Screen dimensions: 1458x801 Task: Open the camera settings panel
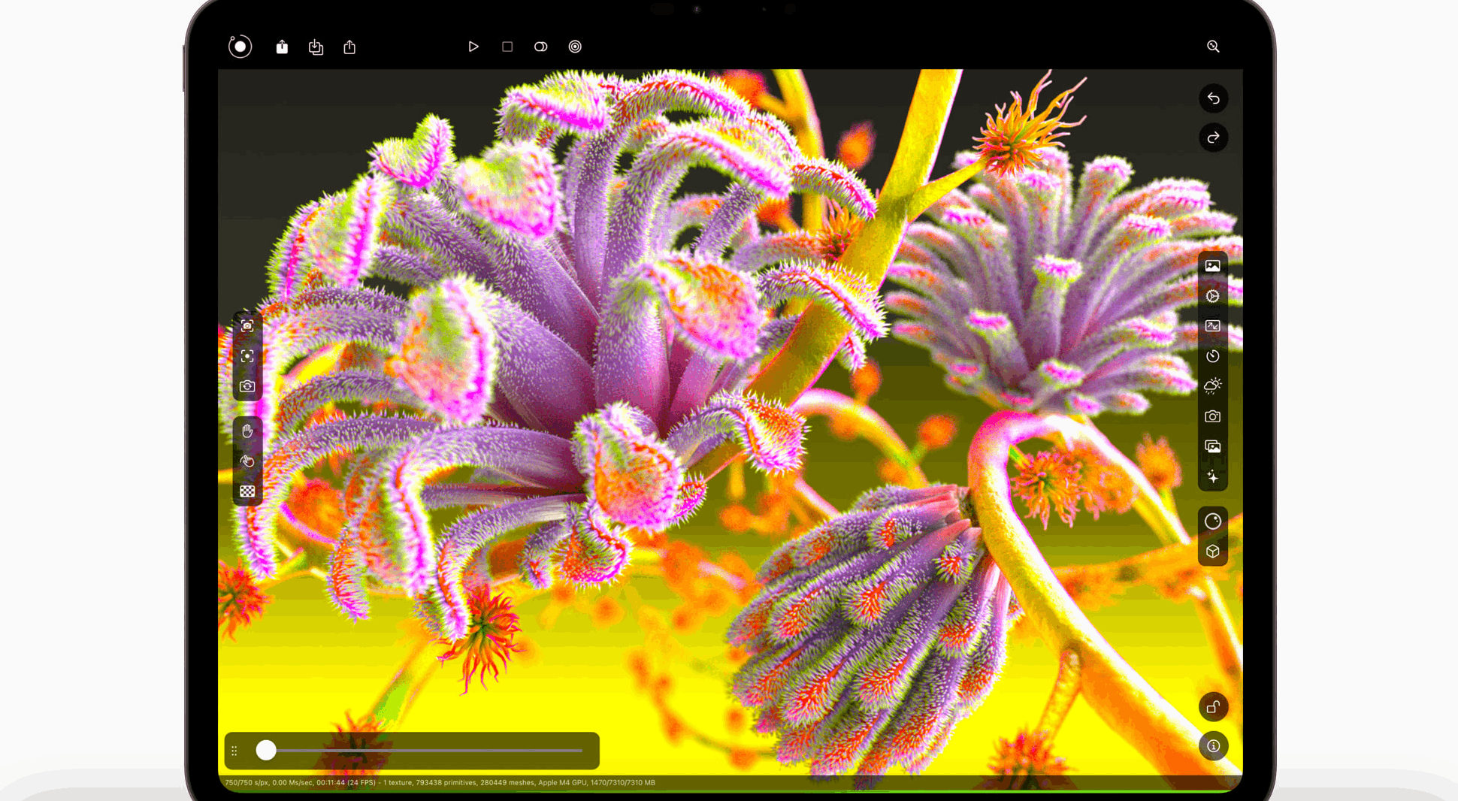click(1213, 416)
